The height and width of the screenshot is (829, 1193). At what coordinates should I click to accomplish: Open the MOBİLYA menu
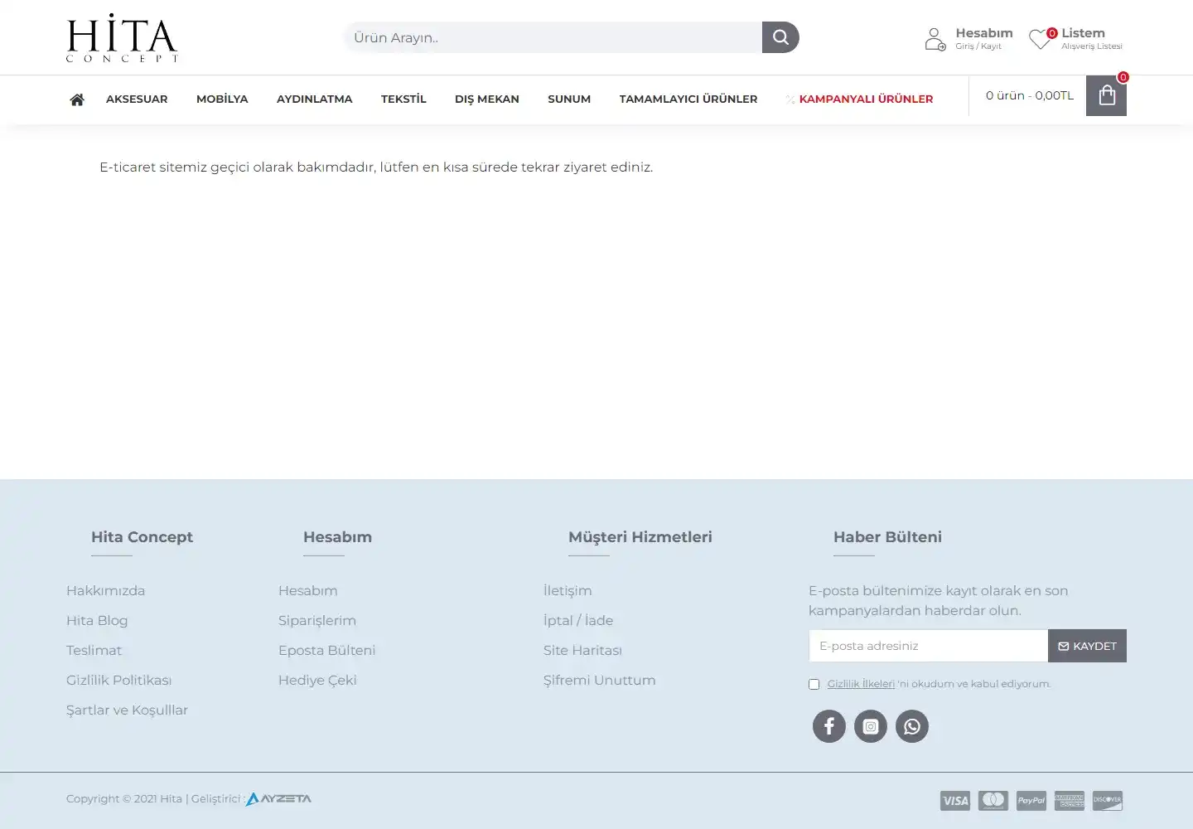tap(222, 99)
